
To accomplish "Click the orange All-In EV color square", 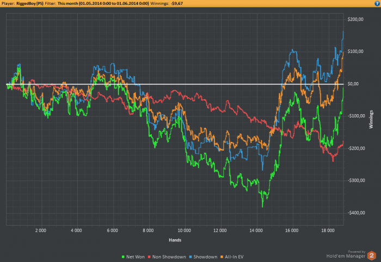I will click(222, 257).
